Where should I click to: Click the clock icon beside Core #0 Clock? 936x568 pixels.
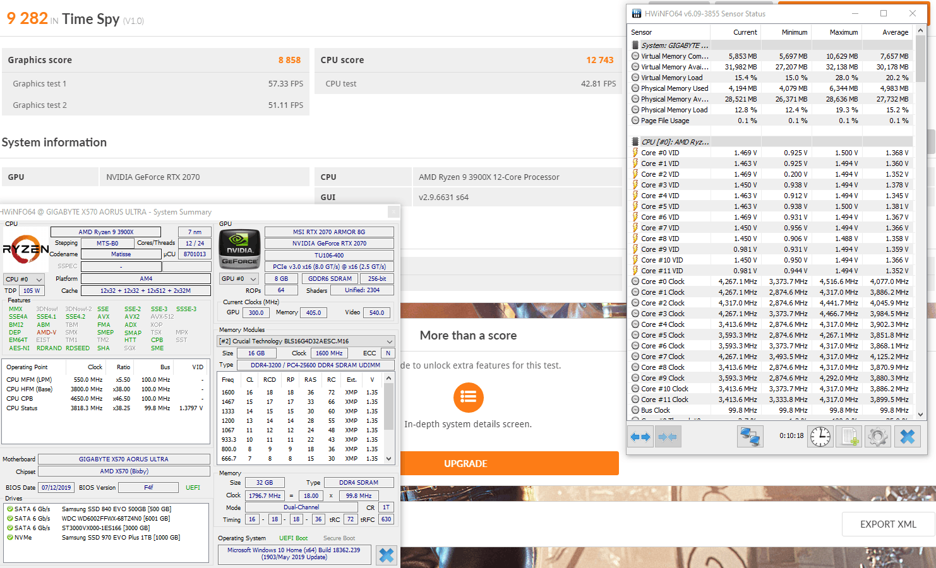[x=635, y=281]
